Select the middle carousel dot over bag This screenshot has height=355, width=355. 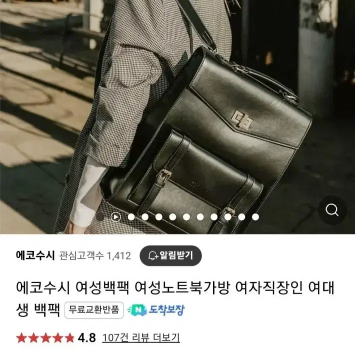186,217
